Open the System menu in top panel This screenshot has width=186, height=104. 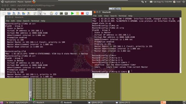28,2
